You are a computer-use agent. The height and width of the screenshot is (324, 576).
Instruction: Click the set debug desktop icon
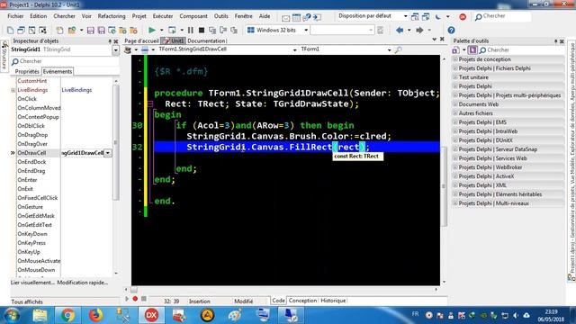pos(426,16)
